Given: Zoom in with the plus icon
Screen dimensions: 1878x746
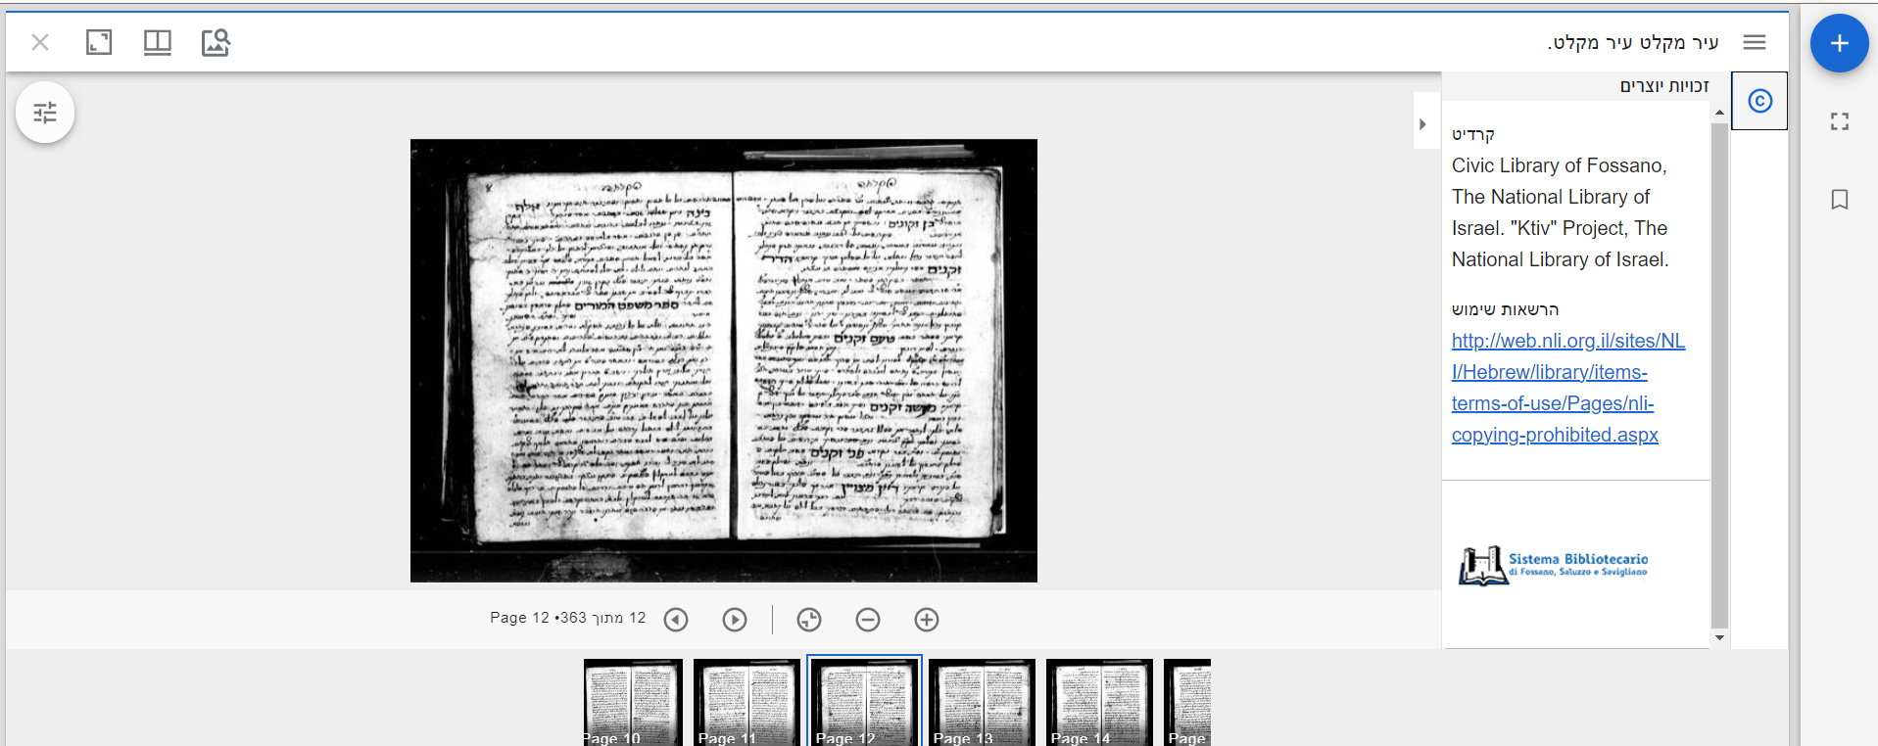Looking at the screenshot, I should click(927, 620).
